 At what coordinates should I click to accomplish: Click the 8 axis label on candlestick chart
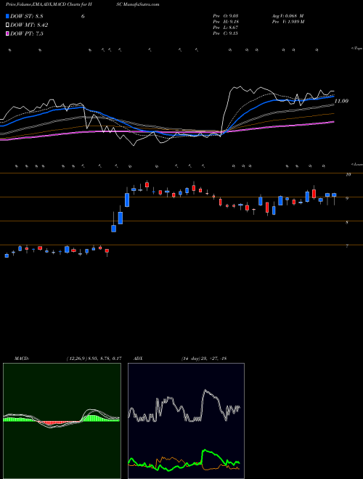[347, 222]
